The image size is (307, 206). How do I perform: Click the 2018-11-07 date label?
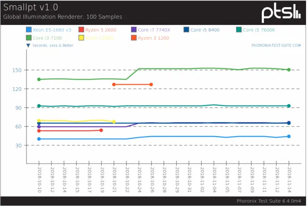tap(239, 180)
